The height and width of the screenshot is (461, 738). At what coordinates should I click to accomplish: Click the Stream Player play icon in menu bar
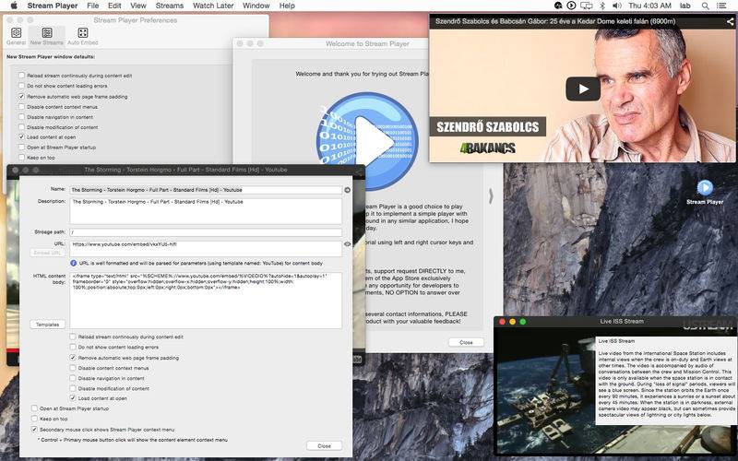[x=571, y=6]
